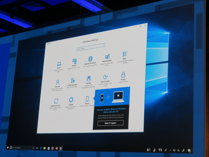This screenshot has height=157, width=209.
Task: Click the magnifier icon in the search box
Action: (x=103, y=45)
